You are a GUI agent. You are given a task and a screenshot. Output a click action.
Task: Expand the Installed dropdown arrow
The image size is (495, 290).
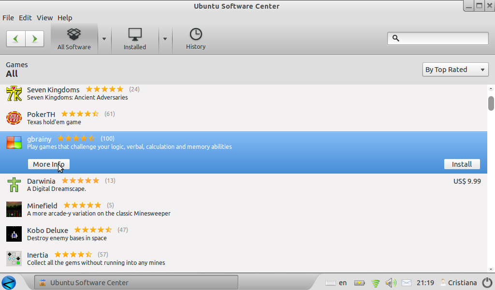coord(165,39)
